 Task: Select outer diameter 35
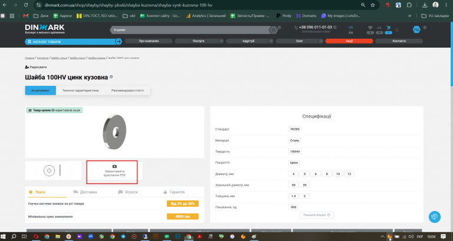[304, 185]
